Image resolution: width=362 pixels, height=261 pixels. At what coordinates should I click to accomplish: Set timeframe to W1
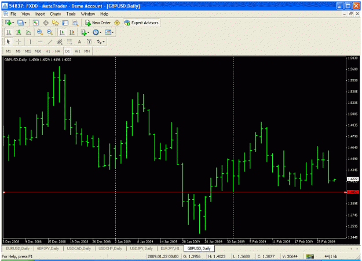coord(78,51)
